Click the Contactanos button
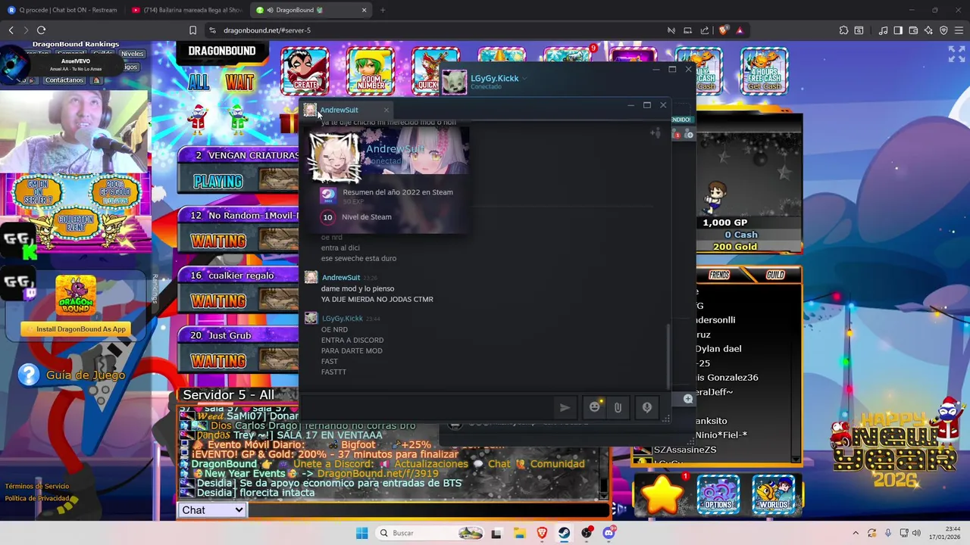 coord(64,79)
